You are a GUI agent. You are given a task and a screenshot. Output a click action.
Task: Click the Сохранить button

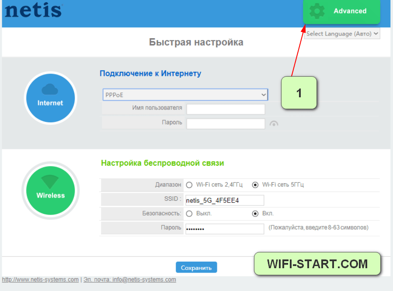pos(196,267)
